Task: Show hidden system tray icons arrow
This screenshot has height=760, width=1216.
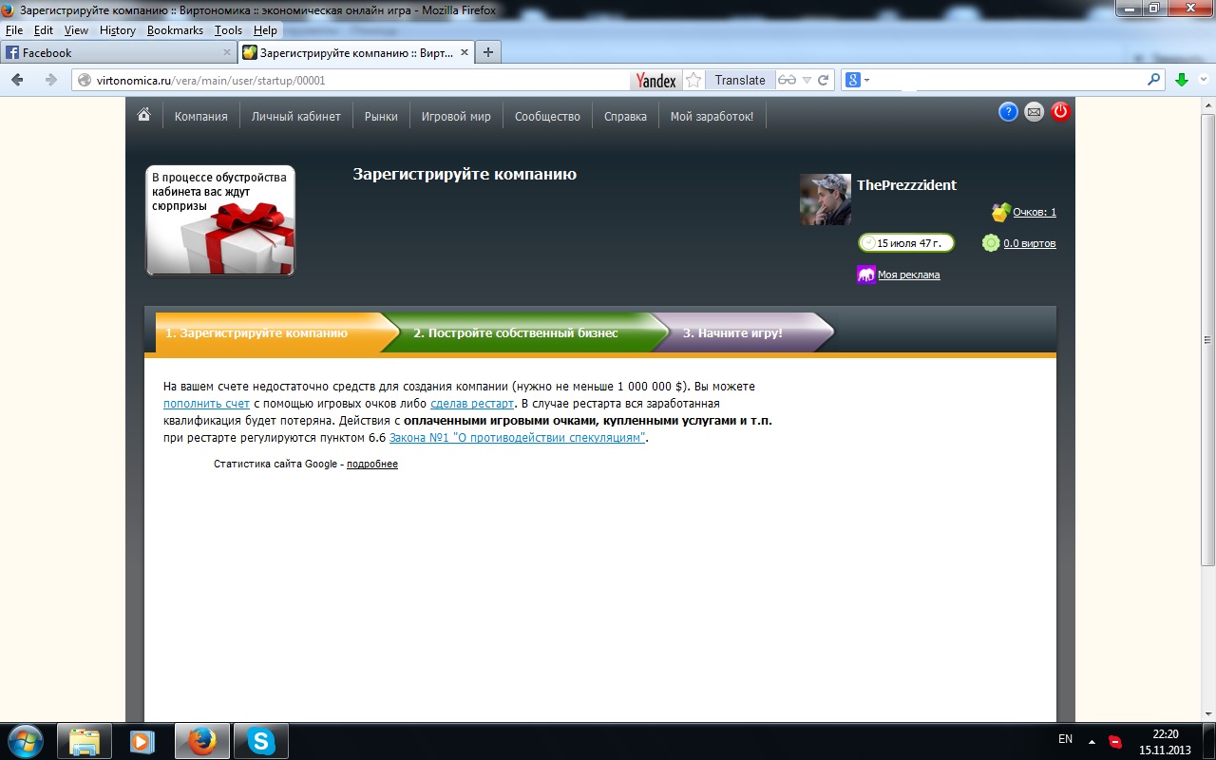Action: [1092, 741]
